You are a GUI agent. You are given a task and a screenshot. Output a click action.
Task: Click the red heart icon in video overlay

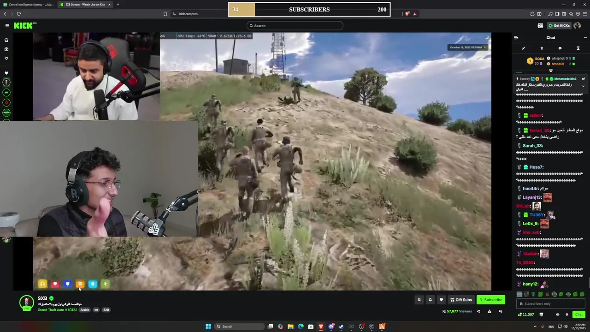55,284
